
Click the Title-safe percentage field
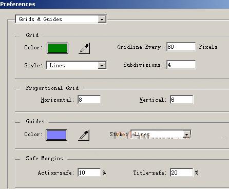click(182, 173)
